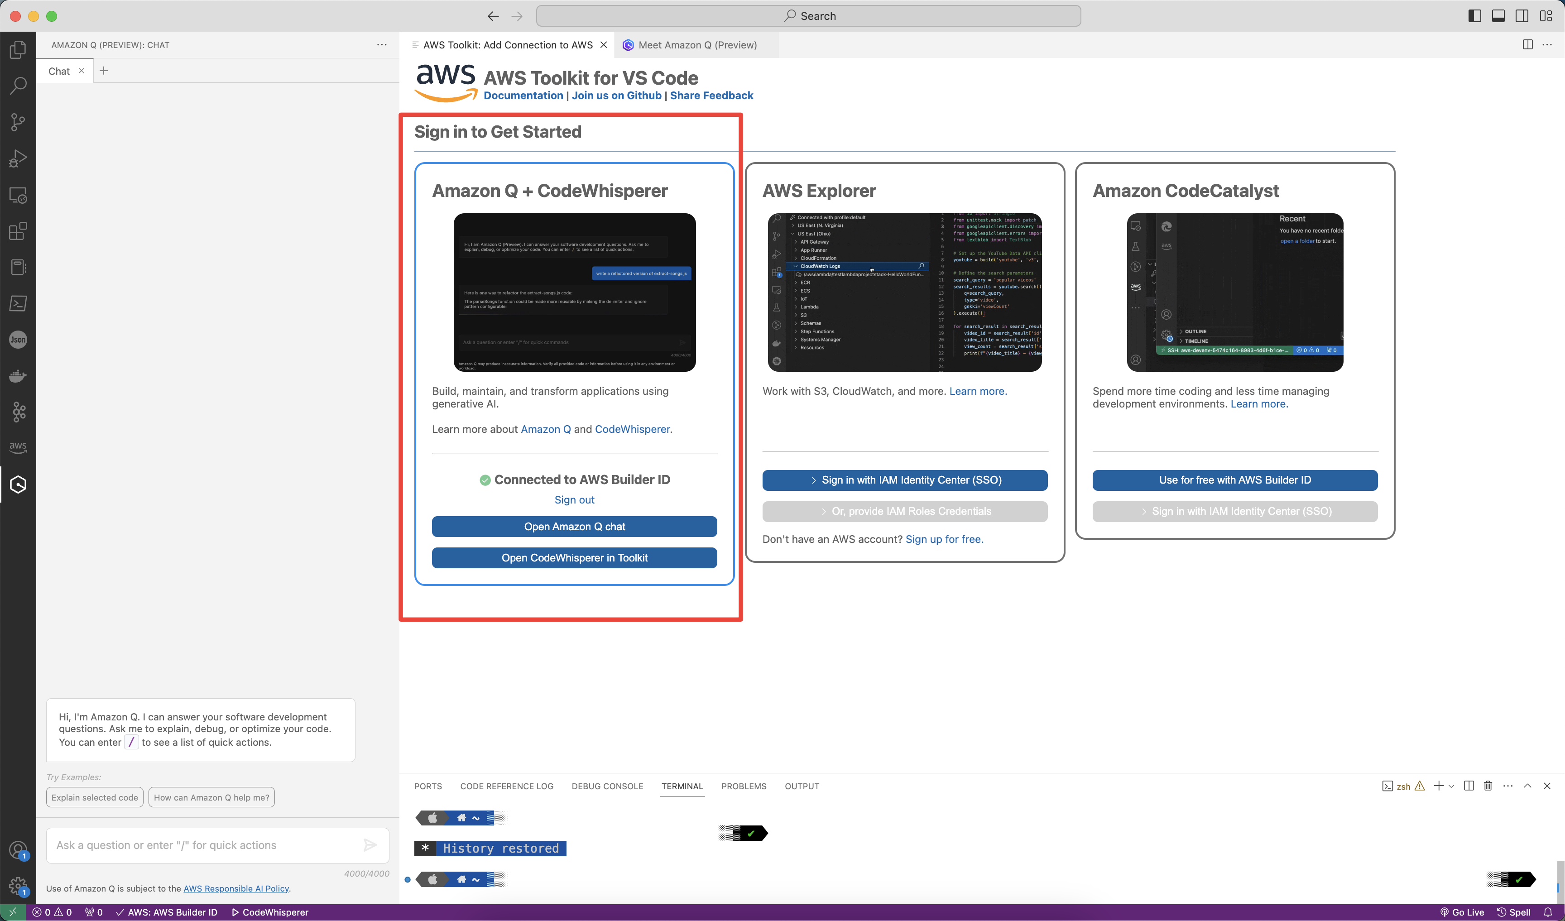Toggle the secondary side bar layout icon

click(x=1522, y=16)
